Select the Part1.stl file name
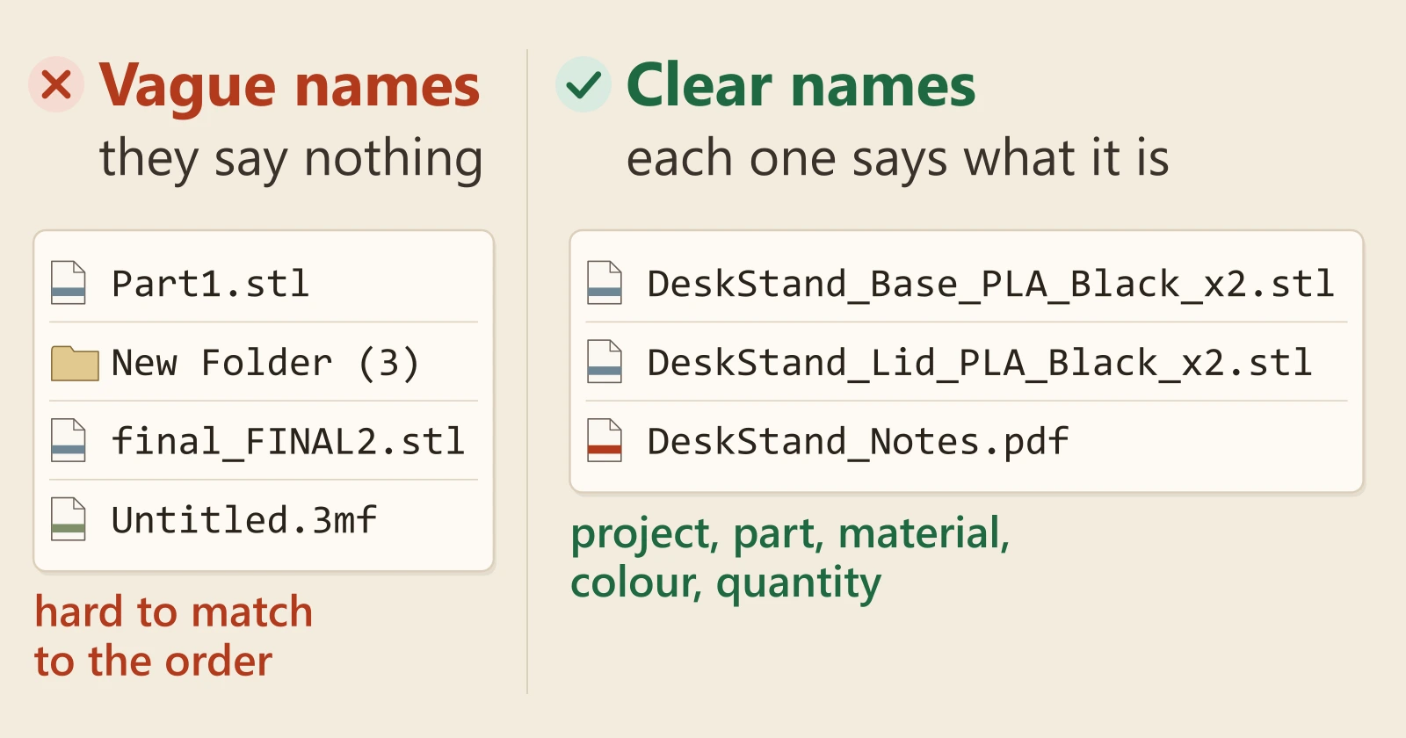1406x738 pixels. click(x=211, y=284)
